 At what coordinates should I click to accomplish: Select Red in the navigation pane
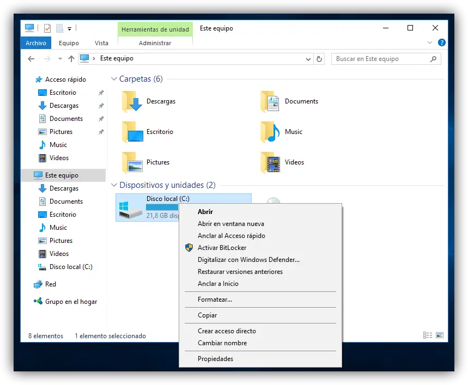tap(51, 284)
